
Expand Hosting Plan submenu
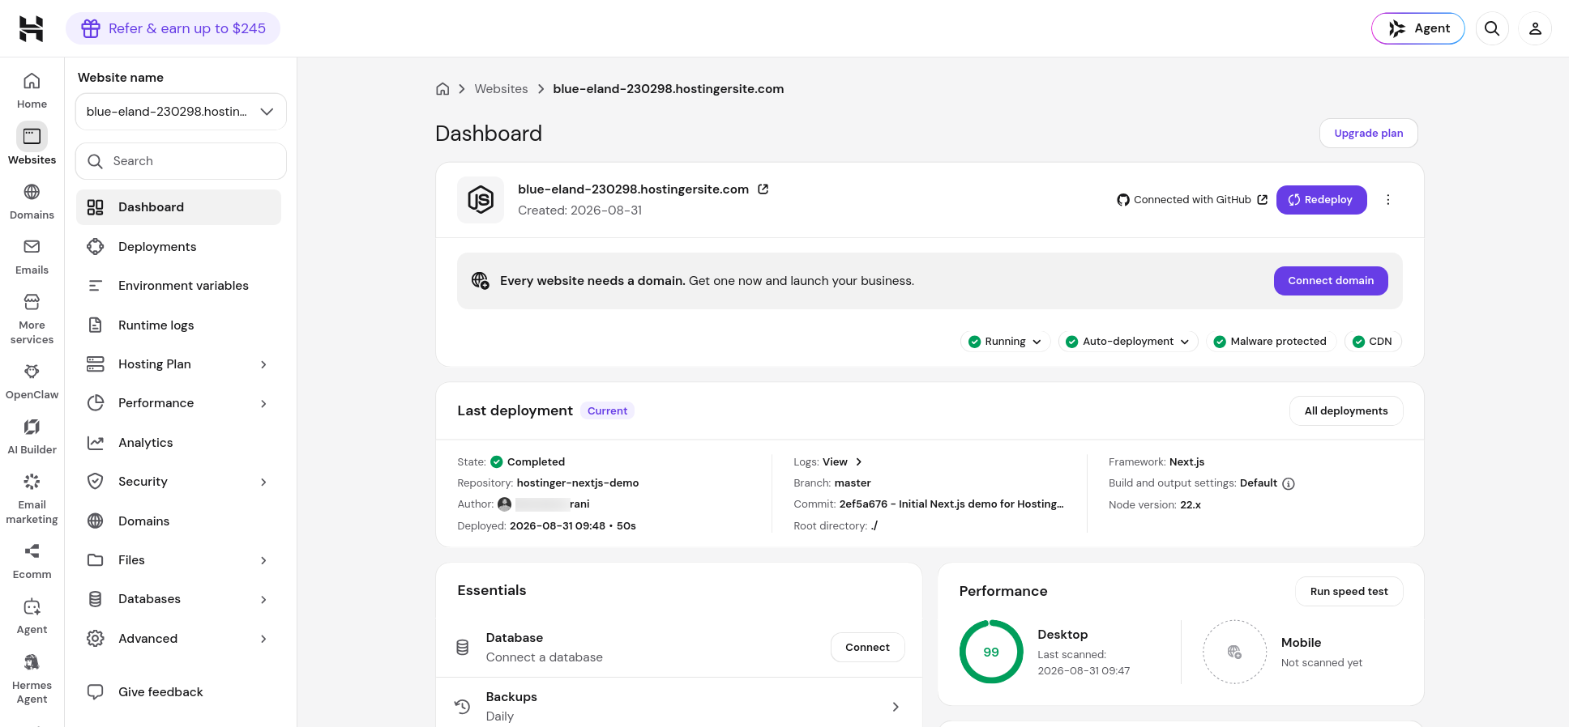pos(263,364)
